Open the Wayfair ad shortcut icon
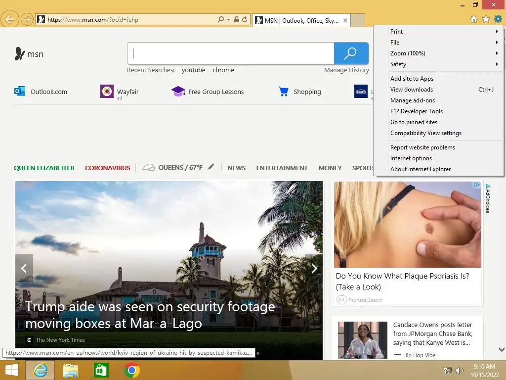 (x=107, y=92)
